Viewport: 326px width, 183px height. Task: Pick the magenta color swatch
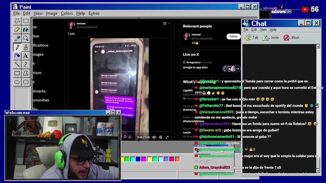click(144, 159)
